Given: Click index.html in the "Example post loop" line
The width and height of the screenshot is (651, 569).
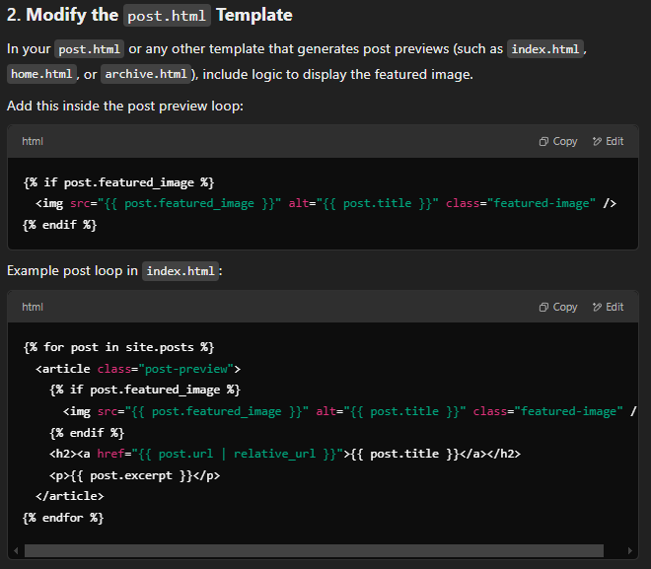Looking at the screenshot, I should click(181, 271).
